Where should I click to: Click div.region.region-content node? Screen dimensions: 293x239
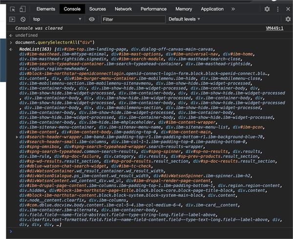[x=249, y=186]
